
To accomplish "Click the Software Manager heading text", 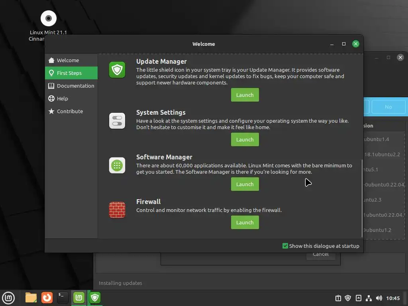I will coord(164,157).
